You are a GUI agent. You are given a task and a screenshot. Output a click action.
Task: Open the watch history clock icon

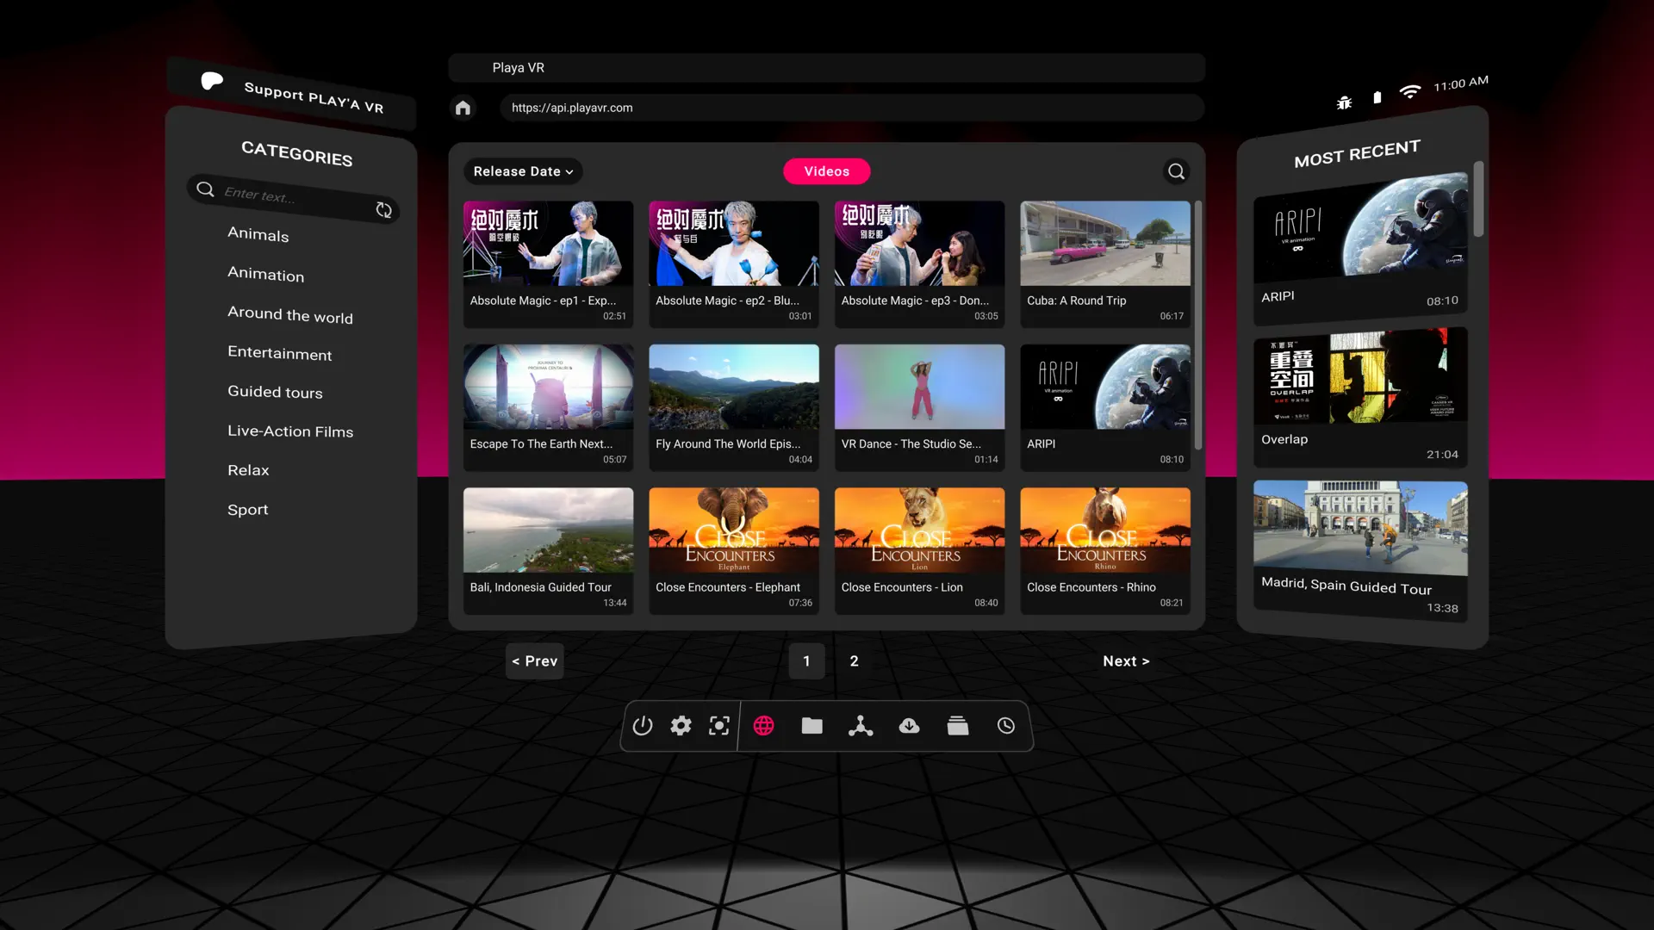tap(1005, 726)
